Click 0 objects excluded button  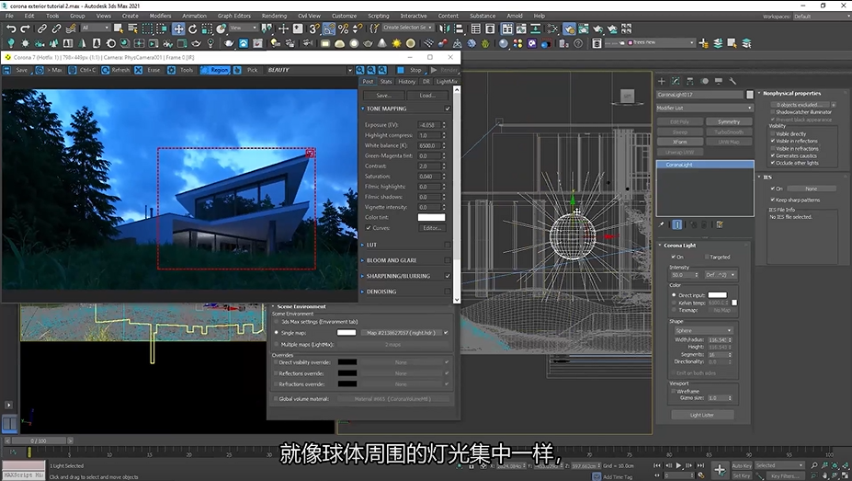(x=799, y=104)
